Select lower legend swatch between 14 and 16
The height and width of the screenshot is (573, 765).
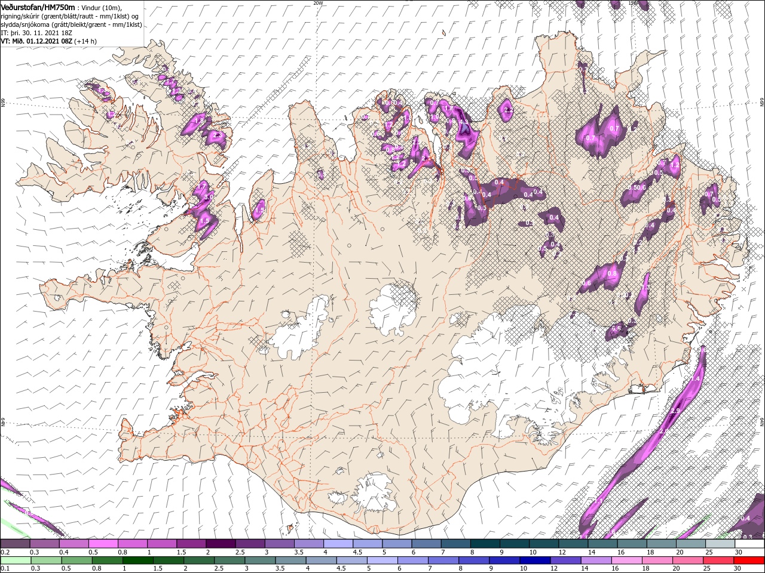click(x=596, y=560)
